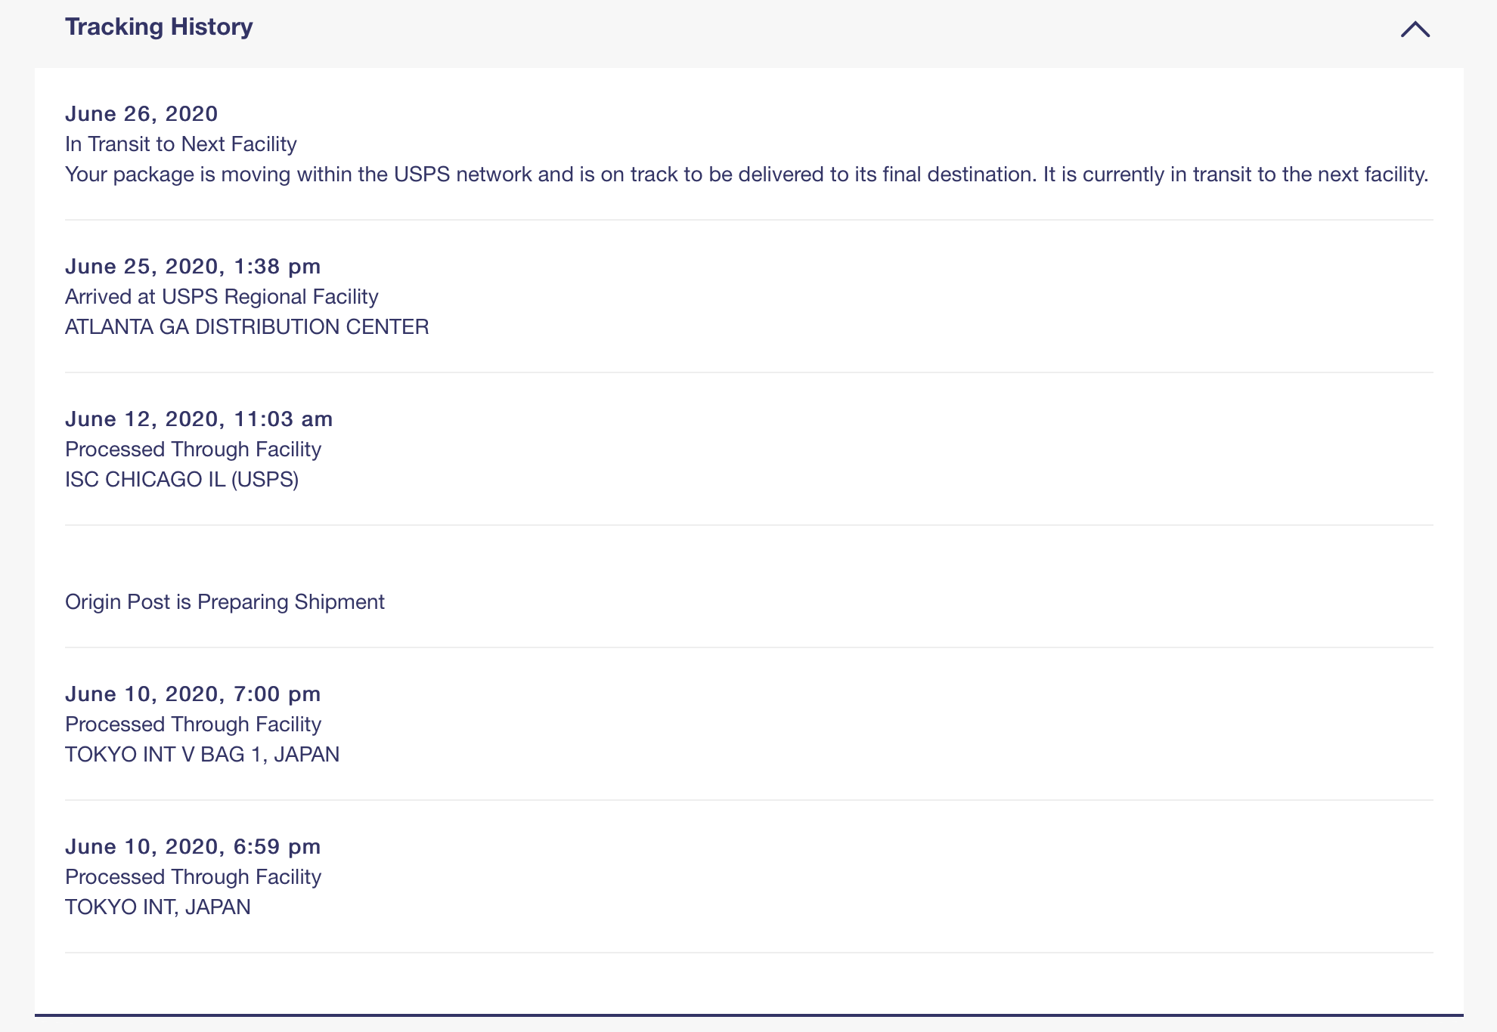
Task: Select the June 25, 2020, 1:38 pm timestamp
Action: point(193,266)
